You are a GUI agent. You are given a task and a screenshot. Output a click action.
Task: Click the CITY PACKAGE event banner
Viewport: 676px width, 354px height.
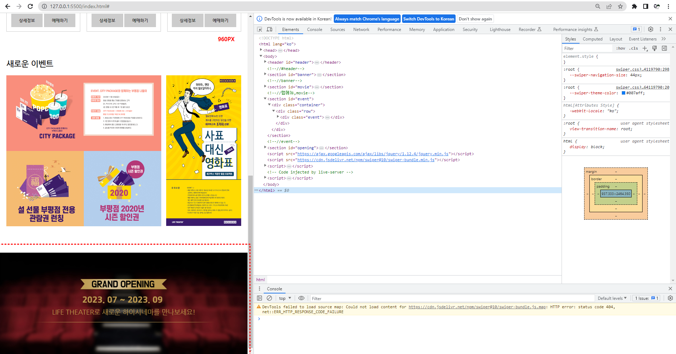coord(84,113)
